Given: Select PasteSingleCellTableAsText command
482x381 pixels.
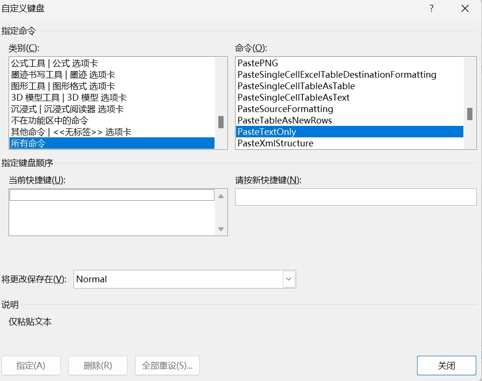Looking at the screenshot, I should pyautogui.click(x=350, y=98).
